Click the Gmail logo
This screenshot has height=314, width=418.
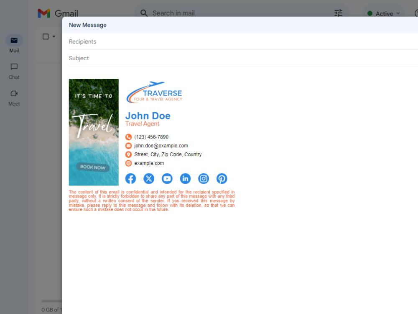coord(58,13)
